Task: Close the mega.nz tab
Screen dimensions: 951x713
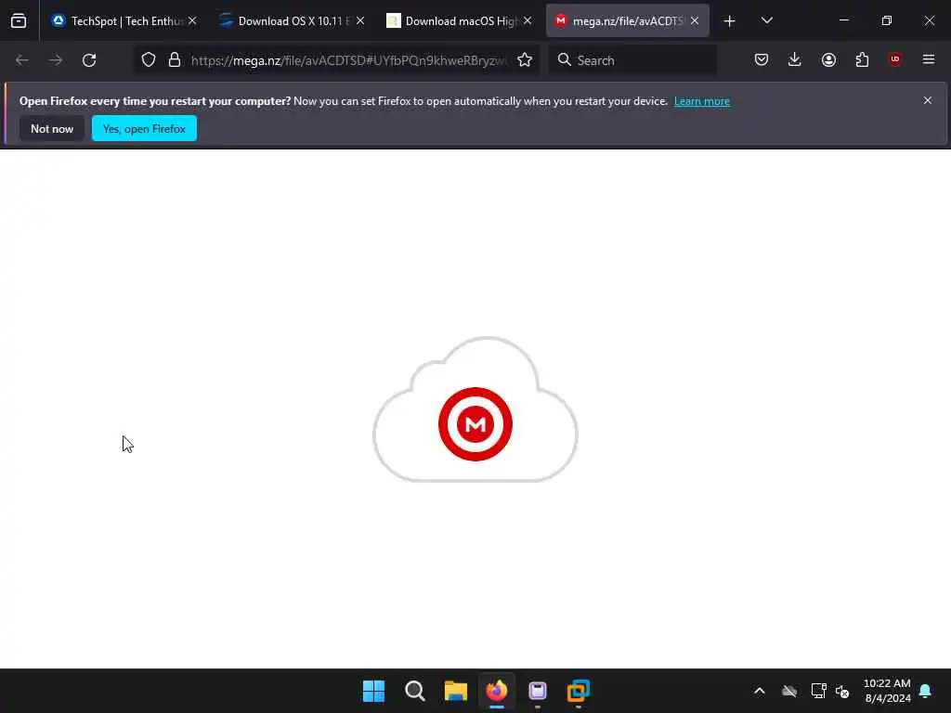Action: click(695, 20)
